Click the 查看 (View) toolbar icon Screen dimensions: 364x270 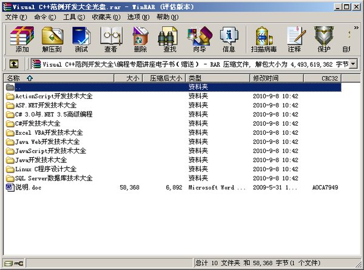(x=111, y=39)
